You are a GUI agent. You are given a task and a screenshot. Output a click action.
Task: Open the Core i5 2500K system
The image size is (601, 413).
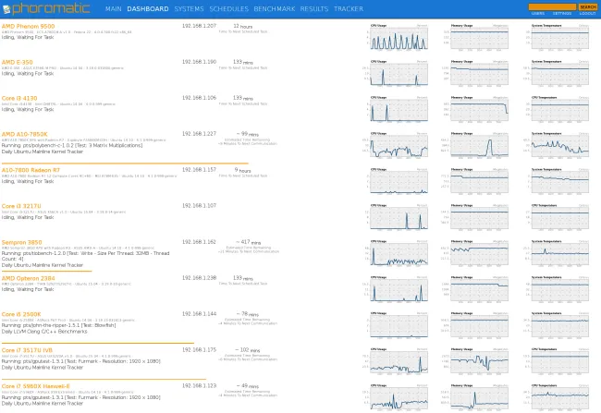tap(21, 314)
